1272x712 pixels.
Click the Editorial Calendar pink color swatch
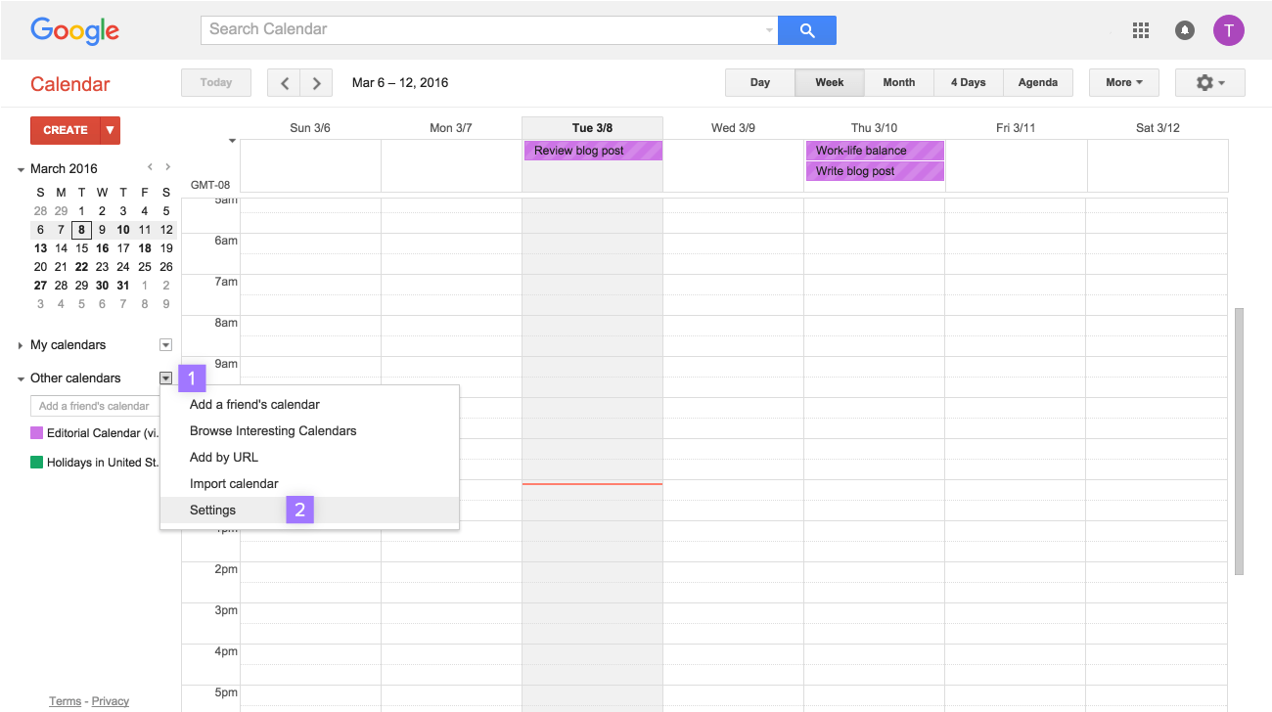34,432
